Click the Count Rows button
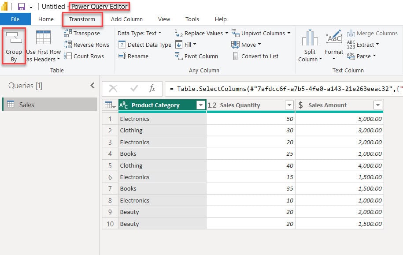This screenshot has width=403, height=255. [x=84, y=56]
